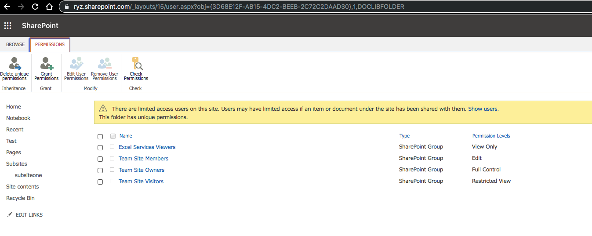Click 'This folder has unique permissions' text
Screen dimensions: 592x236
pos(143,117)
